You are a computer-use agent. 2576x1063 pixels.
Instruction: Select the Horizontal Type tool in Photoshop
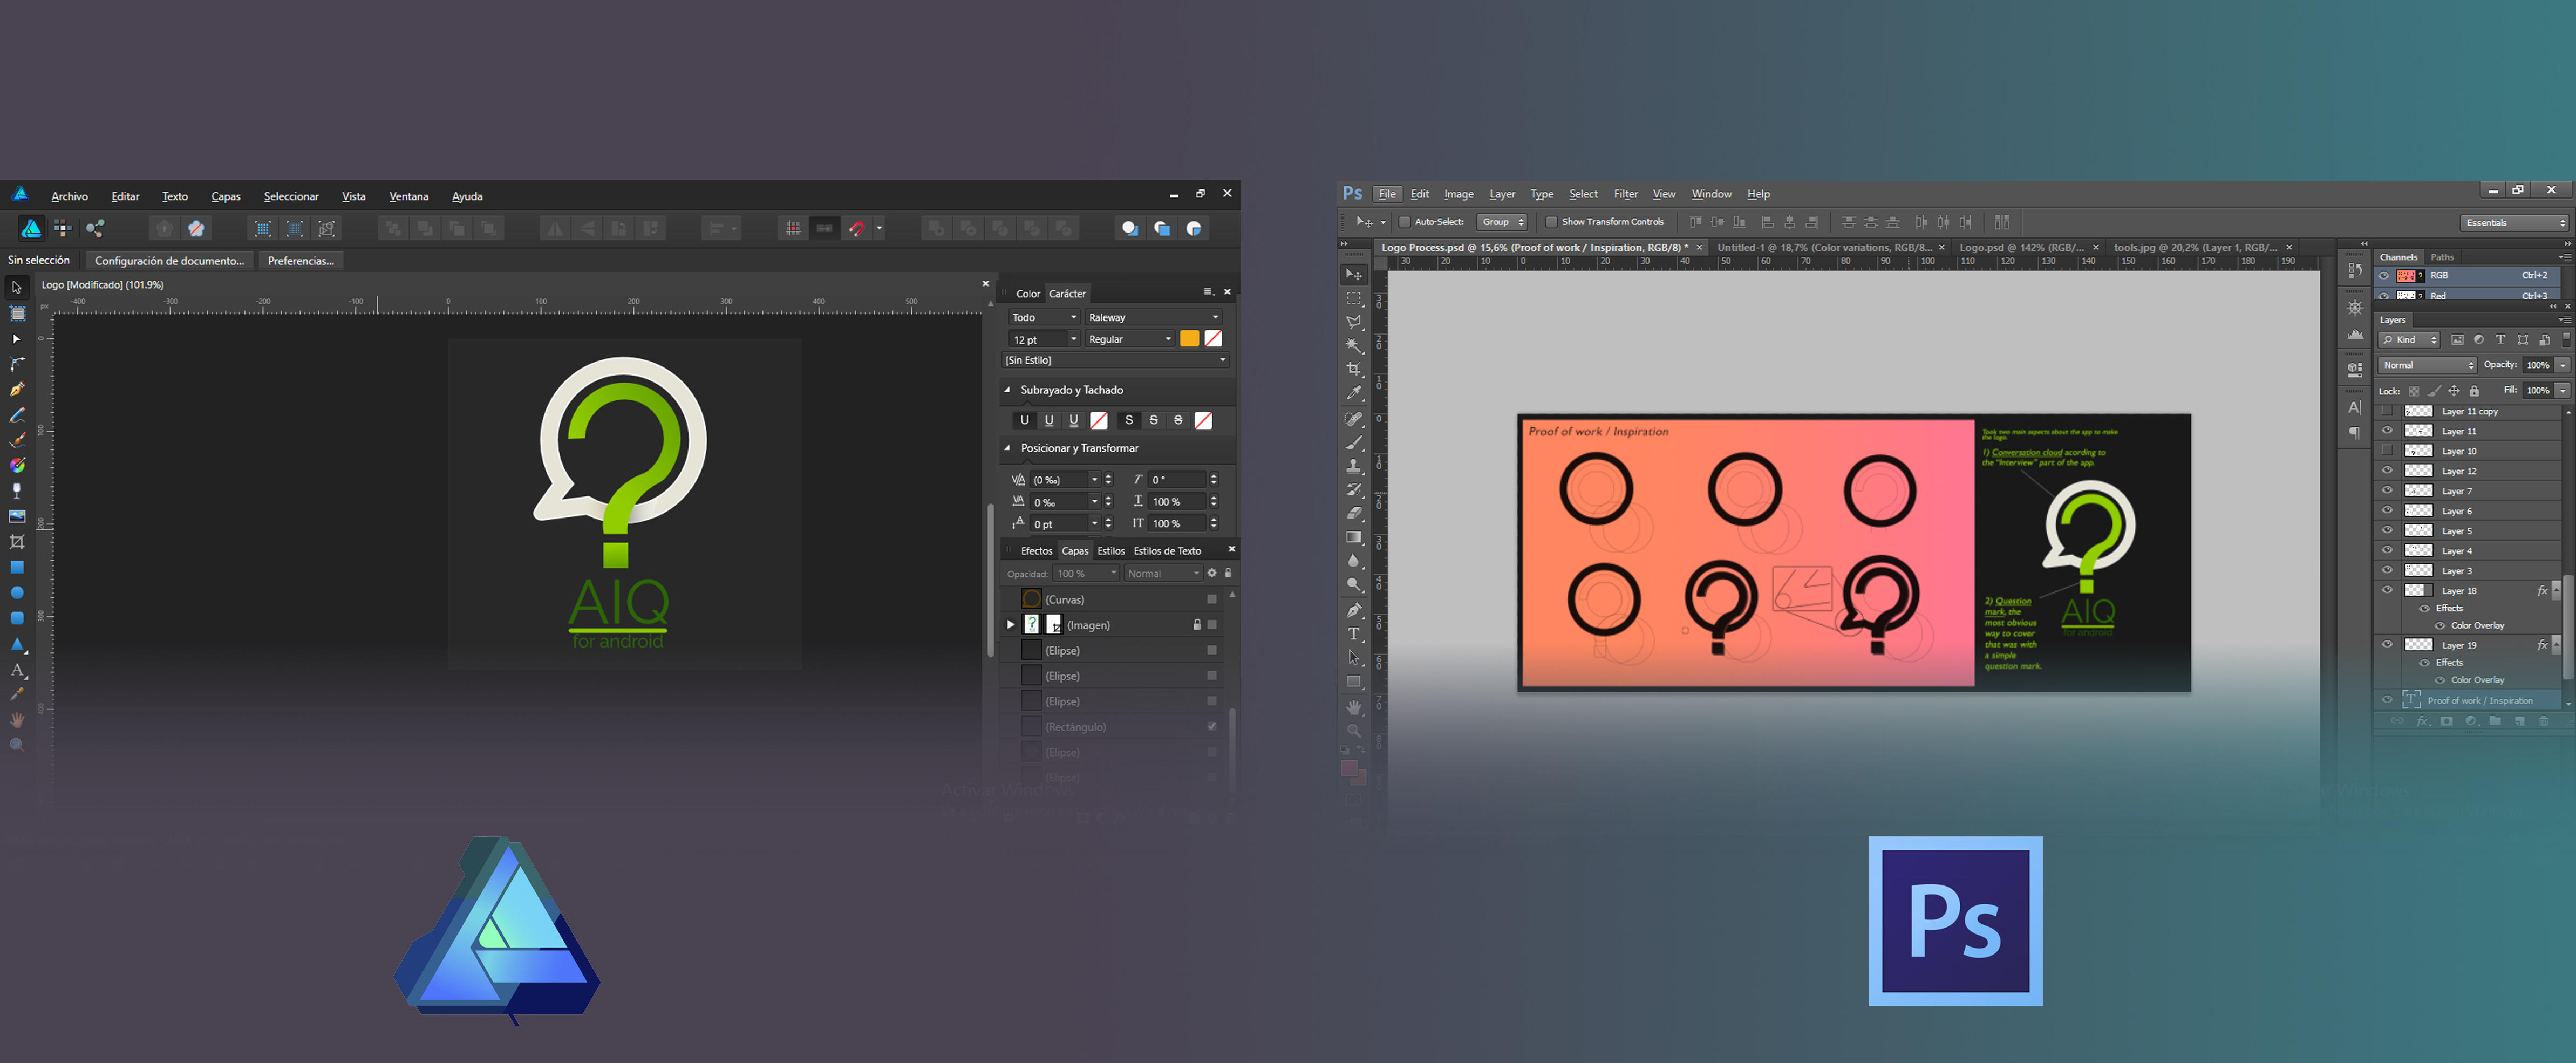1354,634
